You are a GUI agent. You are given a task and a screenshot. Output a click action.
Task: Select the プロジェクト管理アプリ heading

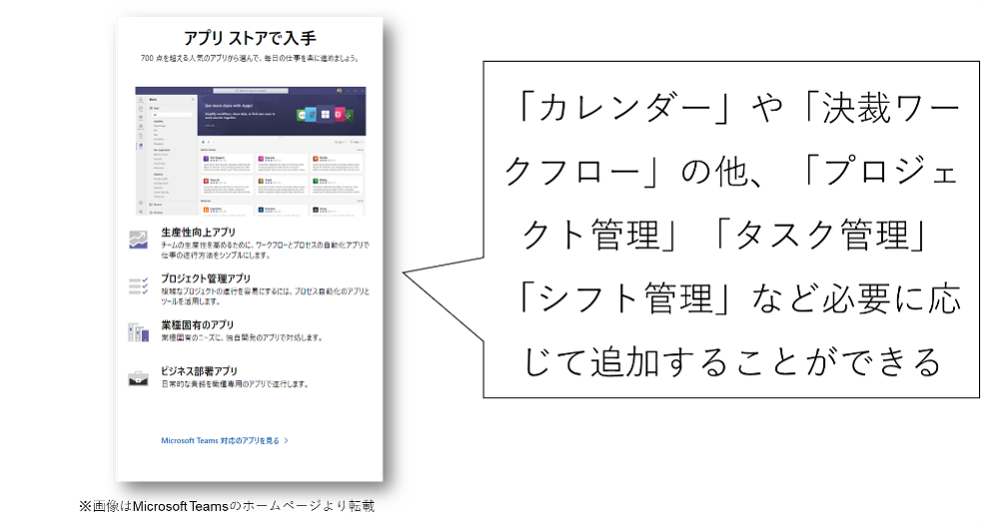pyautogui.click(x=205, y=278)
